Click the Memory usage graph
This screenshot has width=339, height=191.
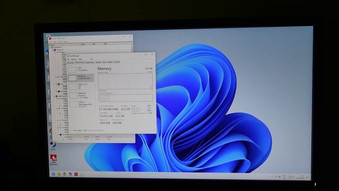coord(126,81)
